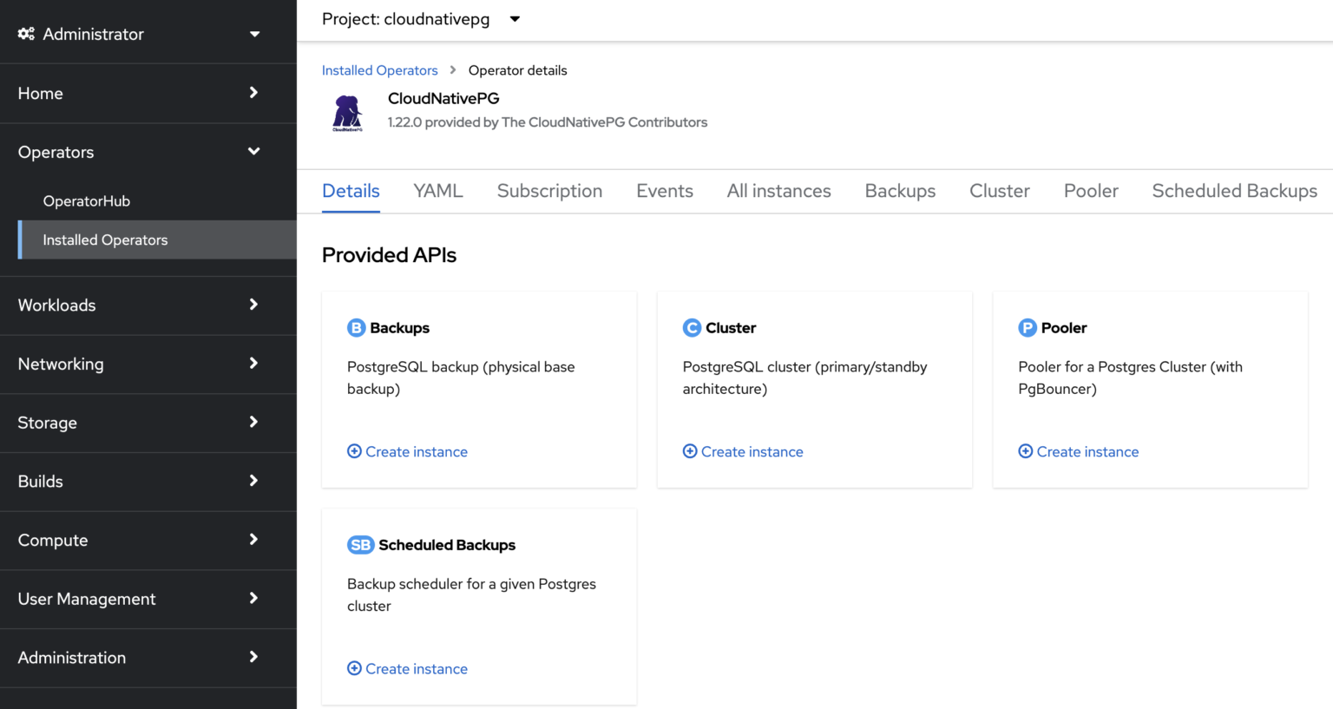Select OperatorHub in the sidebar

(x=87, y=201)
